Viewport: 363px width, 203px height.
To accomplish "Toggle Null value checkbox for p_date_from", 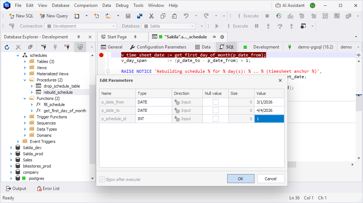I will pos(216,102).
